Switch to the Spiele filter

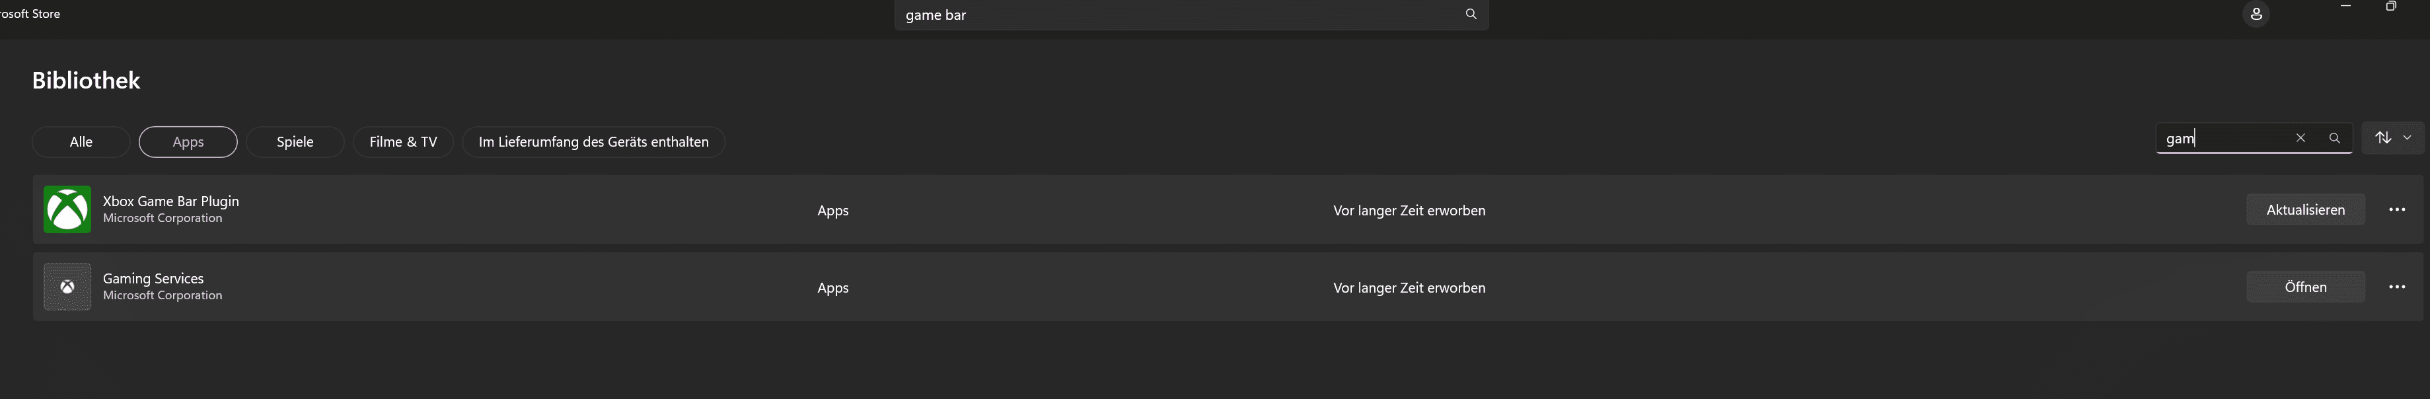pyautogui.click(x=295, y=141)
